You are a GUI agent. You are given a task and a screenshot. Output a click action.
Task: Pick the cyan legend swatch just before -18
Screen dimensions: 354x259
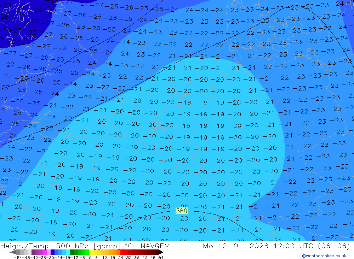tap(68, 252)
